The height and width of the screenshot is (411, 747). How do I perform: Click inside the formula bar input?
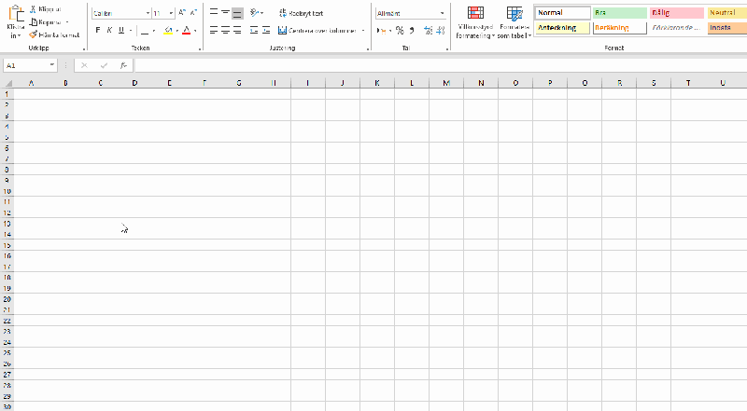tap(441, 65)
